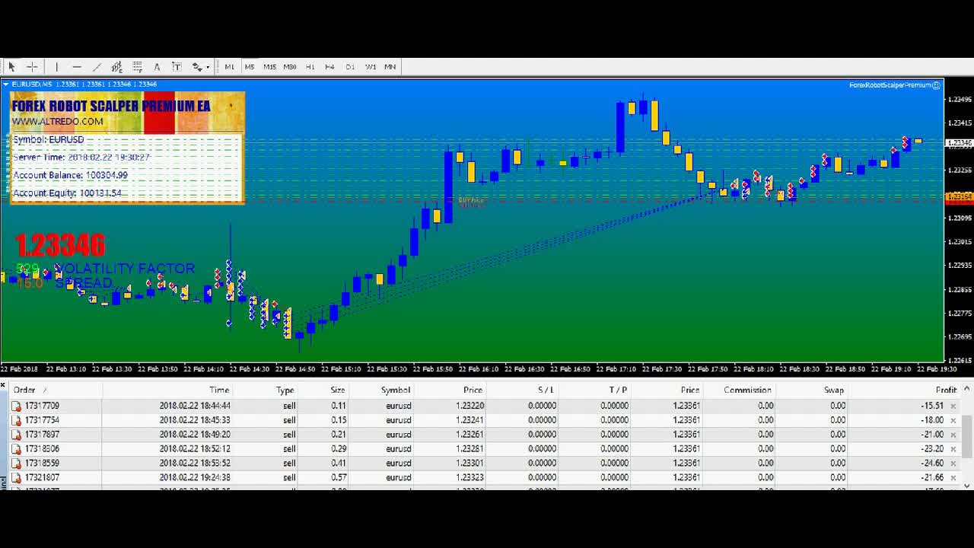Click order icon for 17318559
Image resolution: width=974 pixels, height=548 pixels.
pos(16,463)
